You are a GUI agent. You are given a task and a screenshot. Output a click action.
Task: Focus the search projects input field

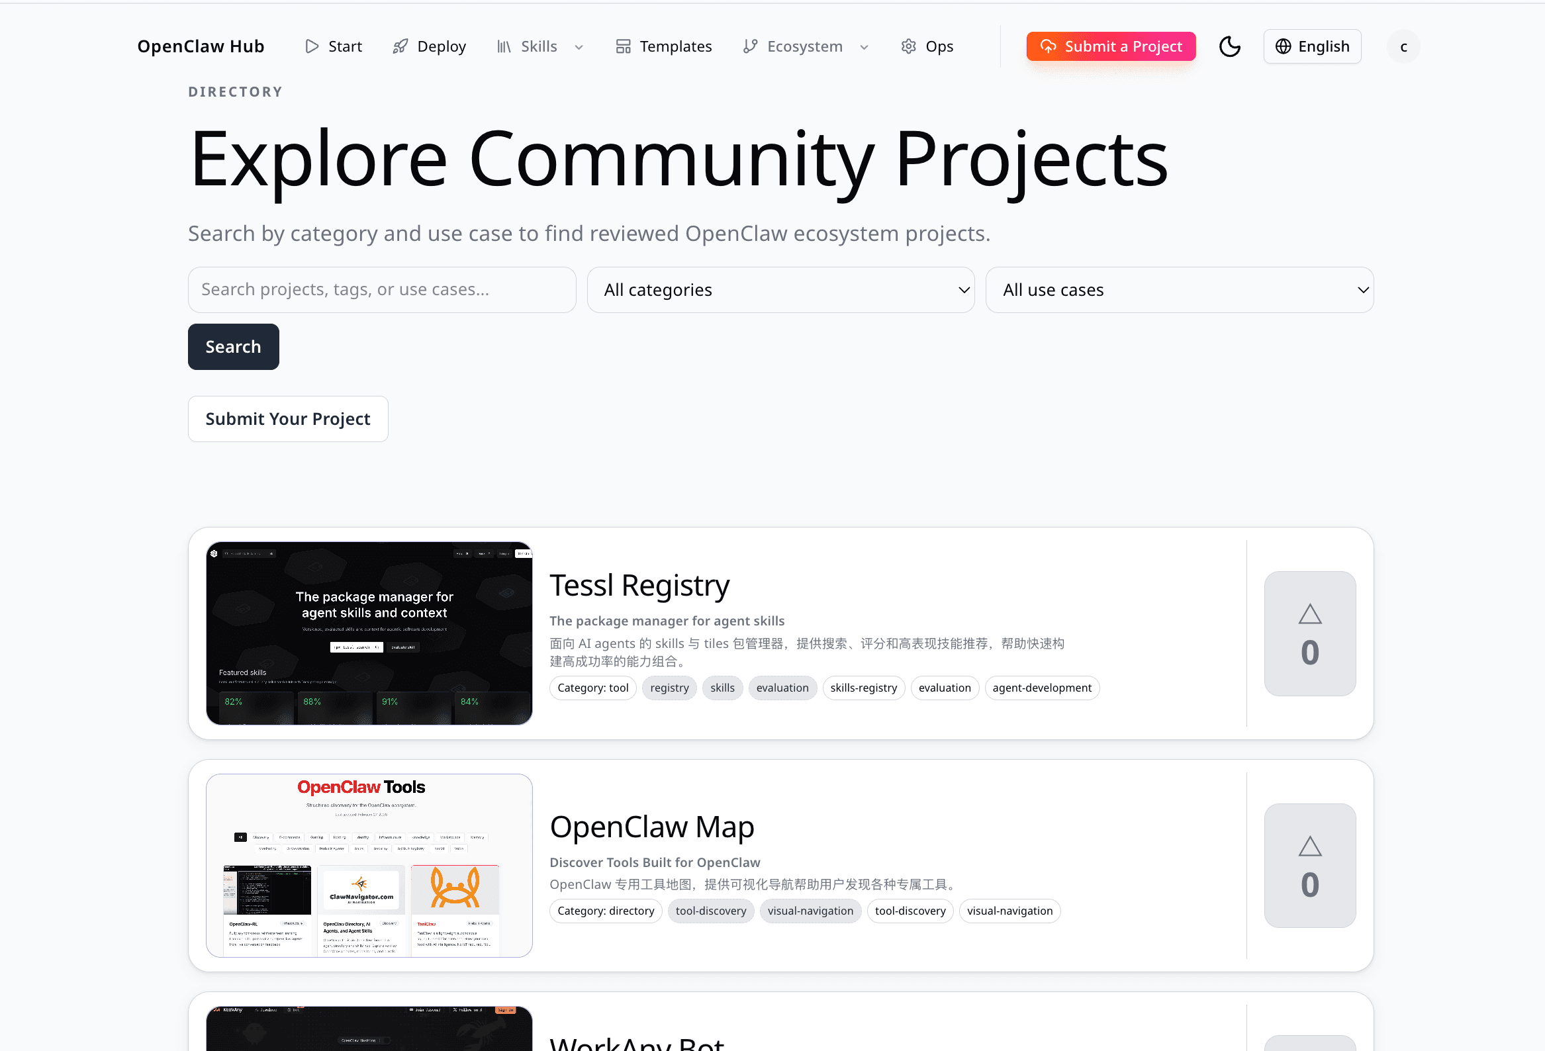pos(381,290)
